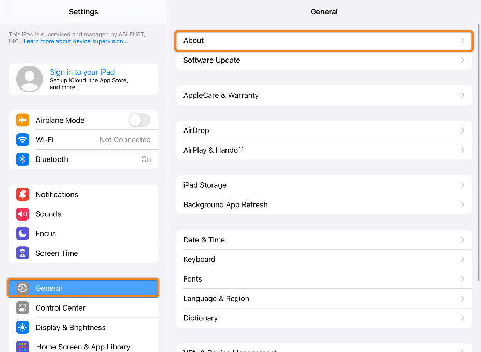The image size is (481, 352).
Task: Open Language & Region settings
Action: (x=324, y=299)
